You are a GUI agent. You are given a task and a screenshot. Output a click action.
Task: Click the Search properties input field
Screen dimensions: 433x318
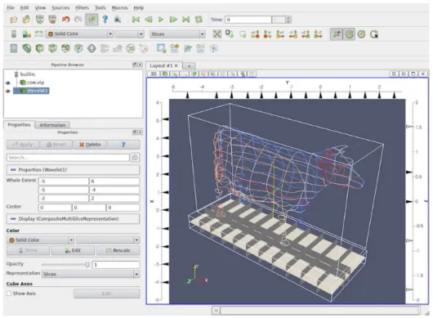[68, 158]
